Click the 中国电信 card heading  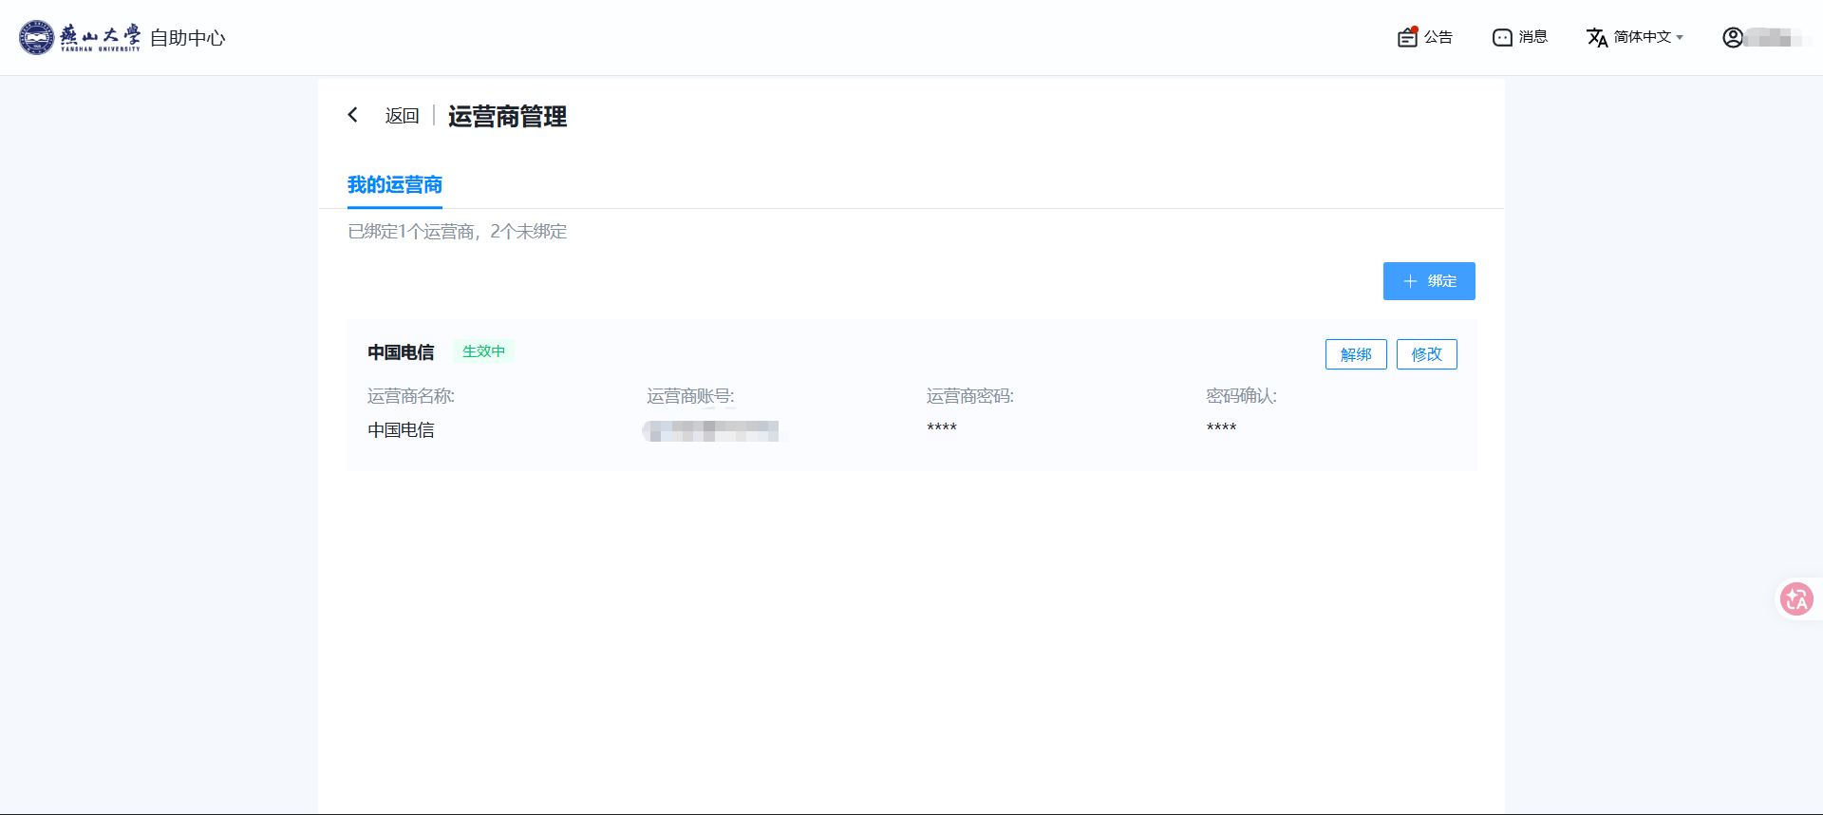[401, 352]
